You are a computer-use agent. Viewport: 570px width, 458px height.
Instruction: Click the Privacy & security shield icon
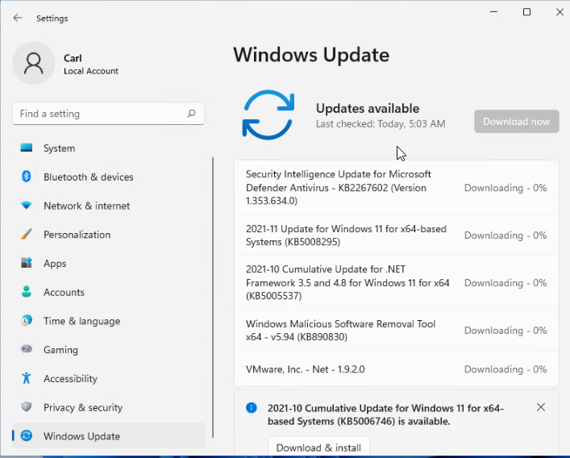pyautogui.click(x=26, y=406)
